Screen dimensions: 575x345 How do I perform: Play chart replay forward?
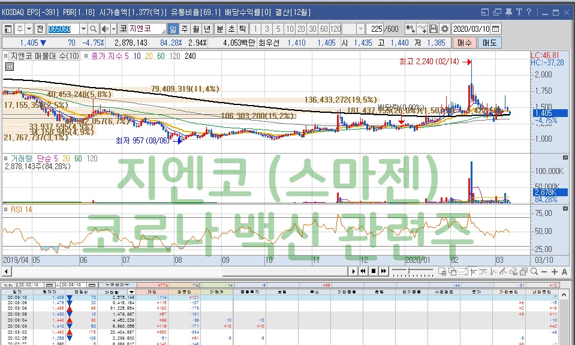353,271
